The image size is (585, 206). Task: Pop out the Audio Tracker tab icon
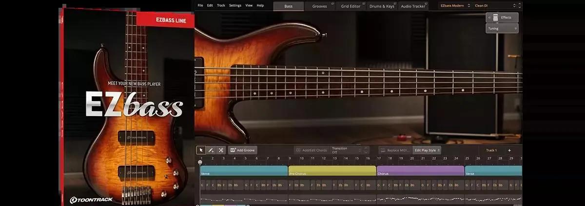(x=426, y=3)
